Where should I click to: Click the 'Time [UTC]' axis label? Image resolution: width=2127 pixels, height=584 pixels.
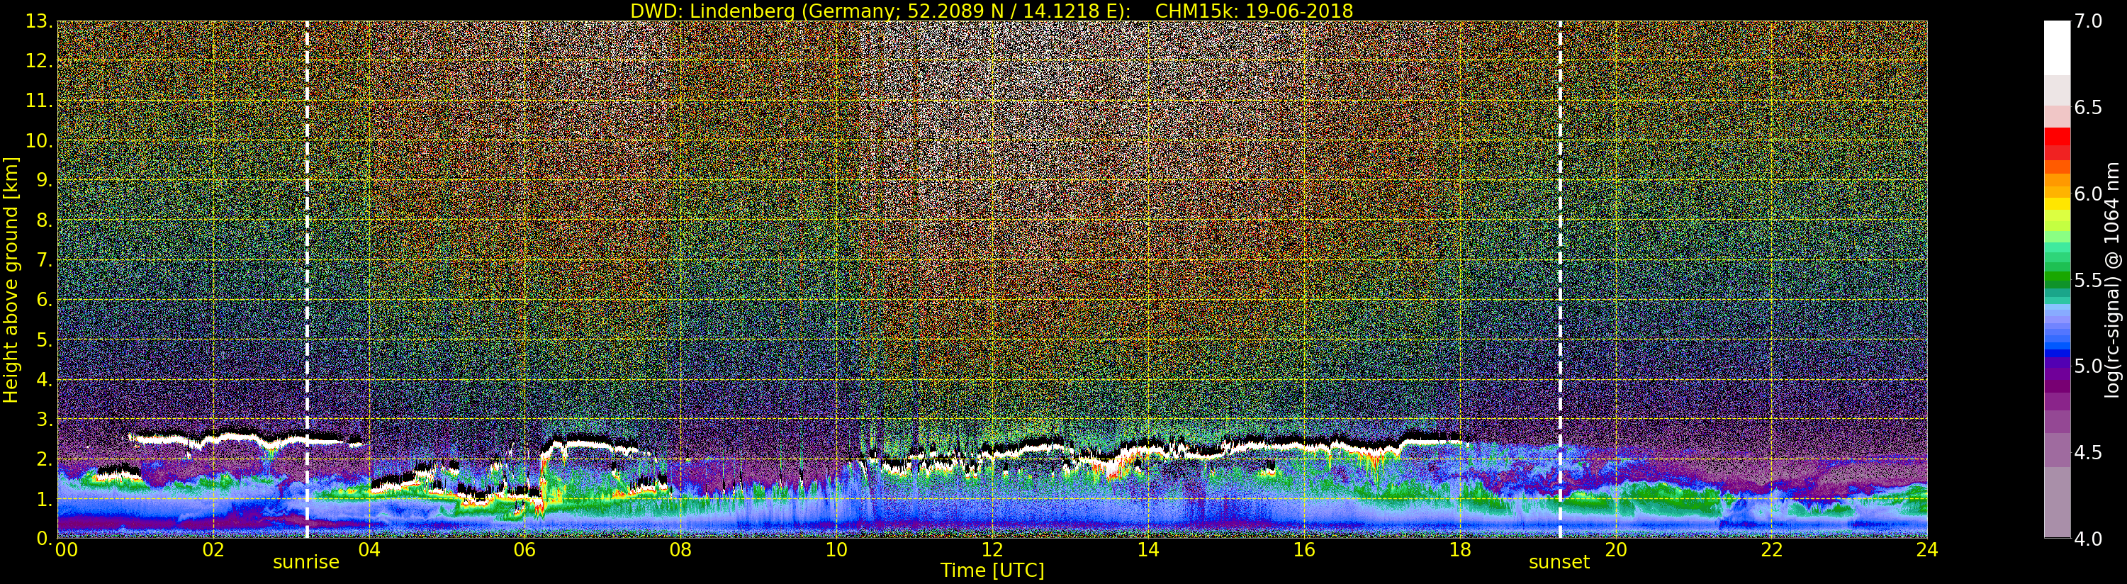click(x=992, y=571)
